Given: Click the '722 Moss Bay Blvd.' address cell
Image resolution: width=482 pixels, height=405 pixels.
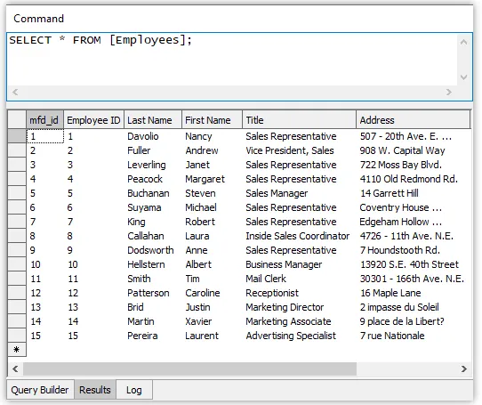Looking at the screenshot, I should [414, 165].
